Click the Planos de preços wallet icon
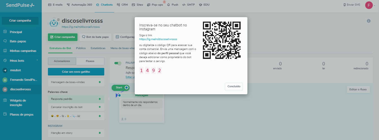Screen dimensions: 379x140 (x=5, y=114)
